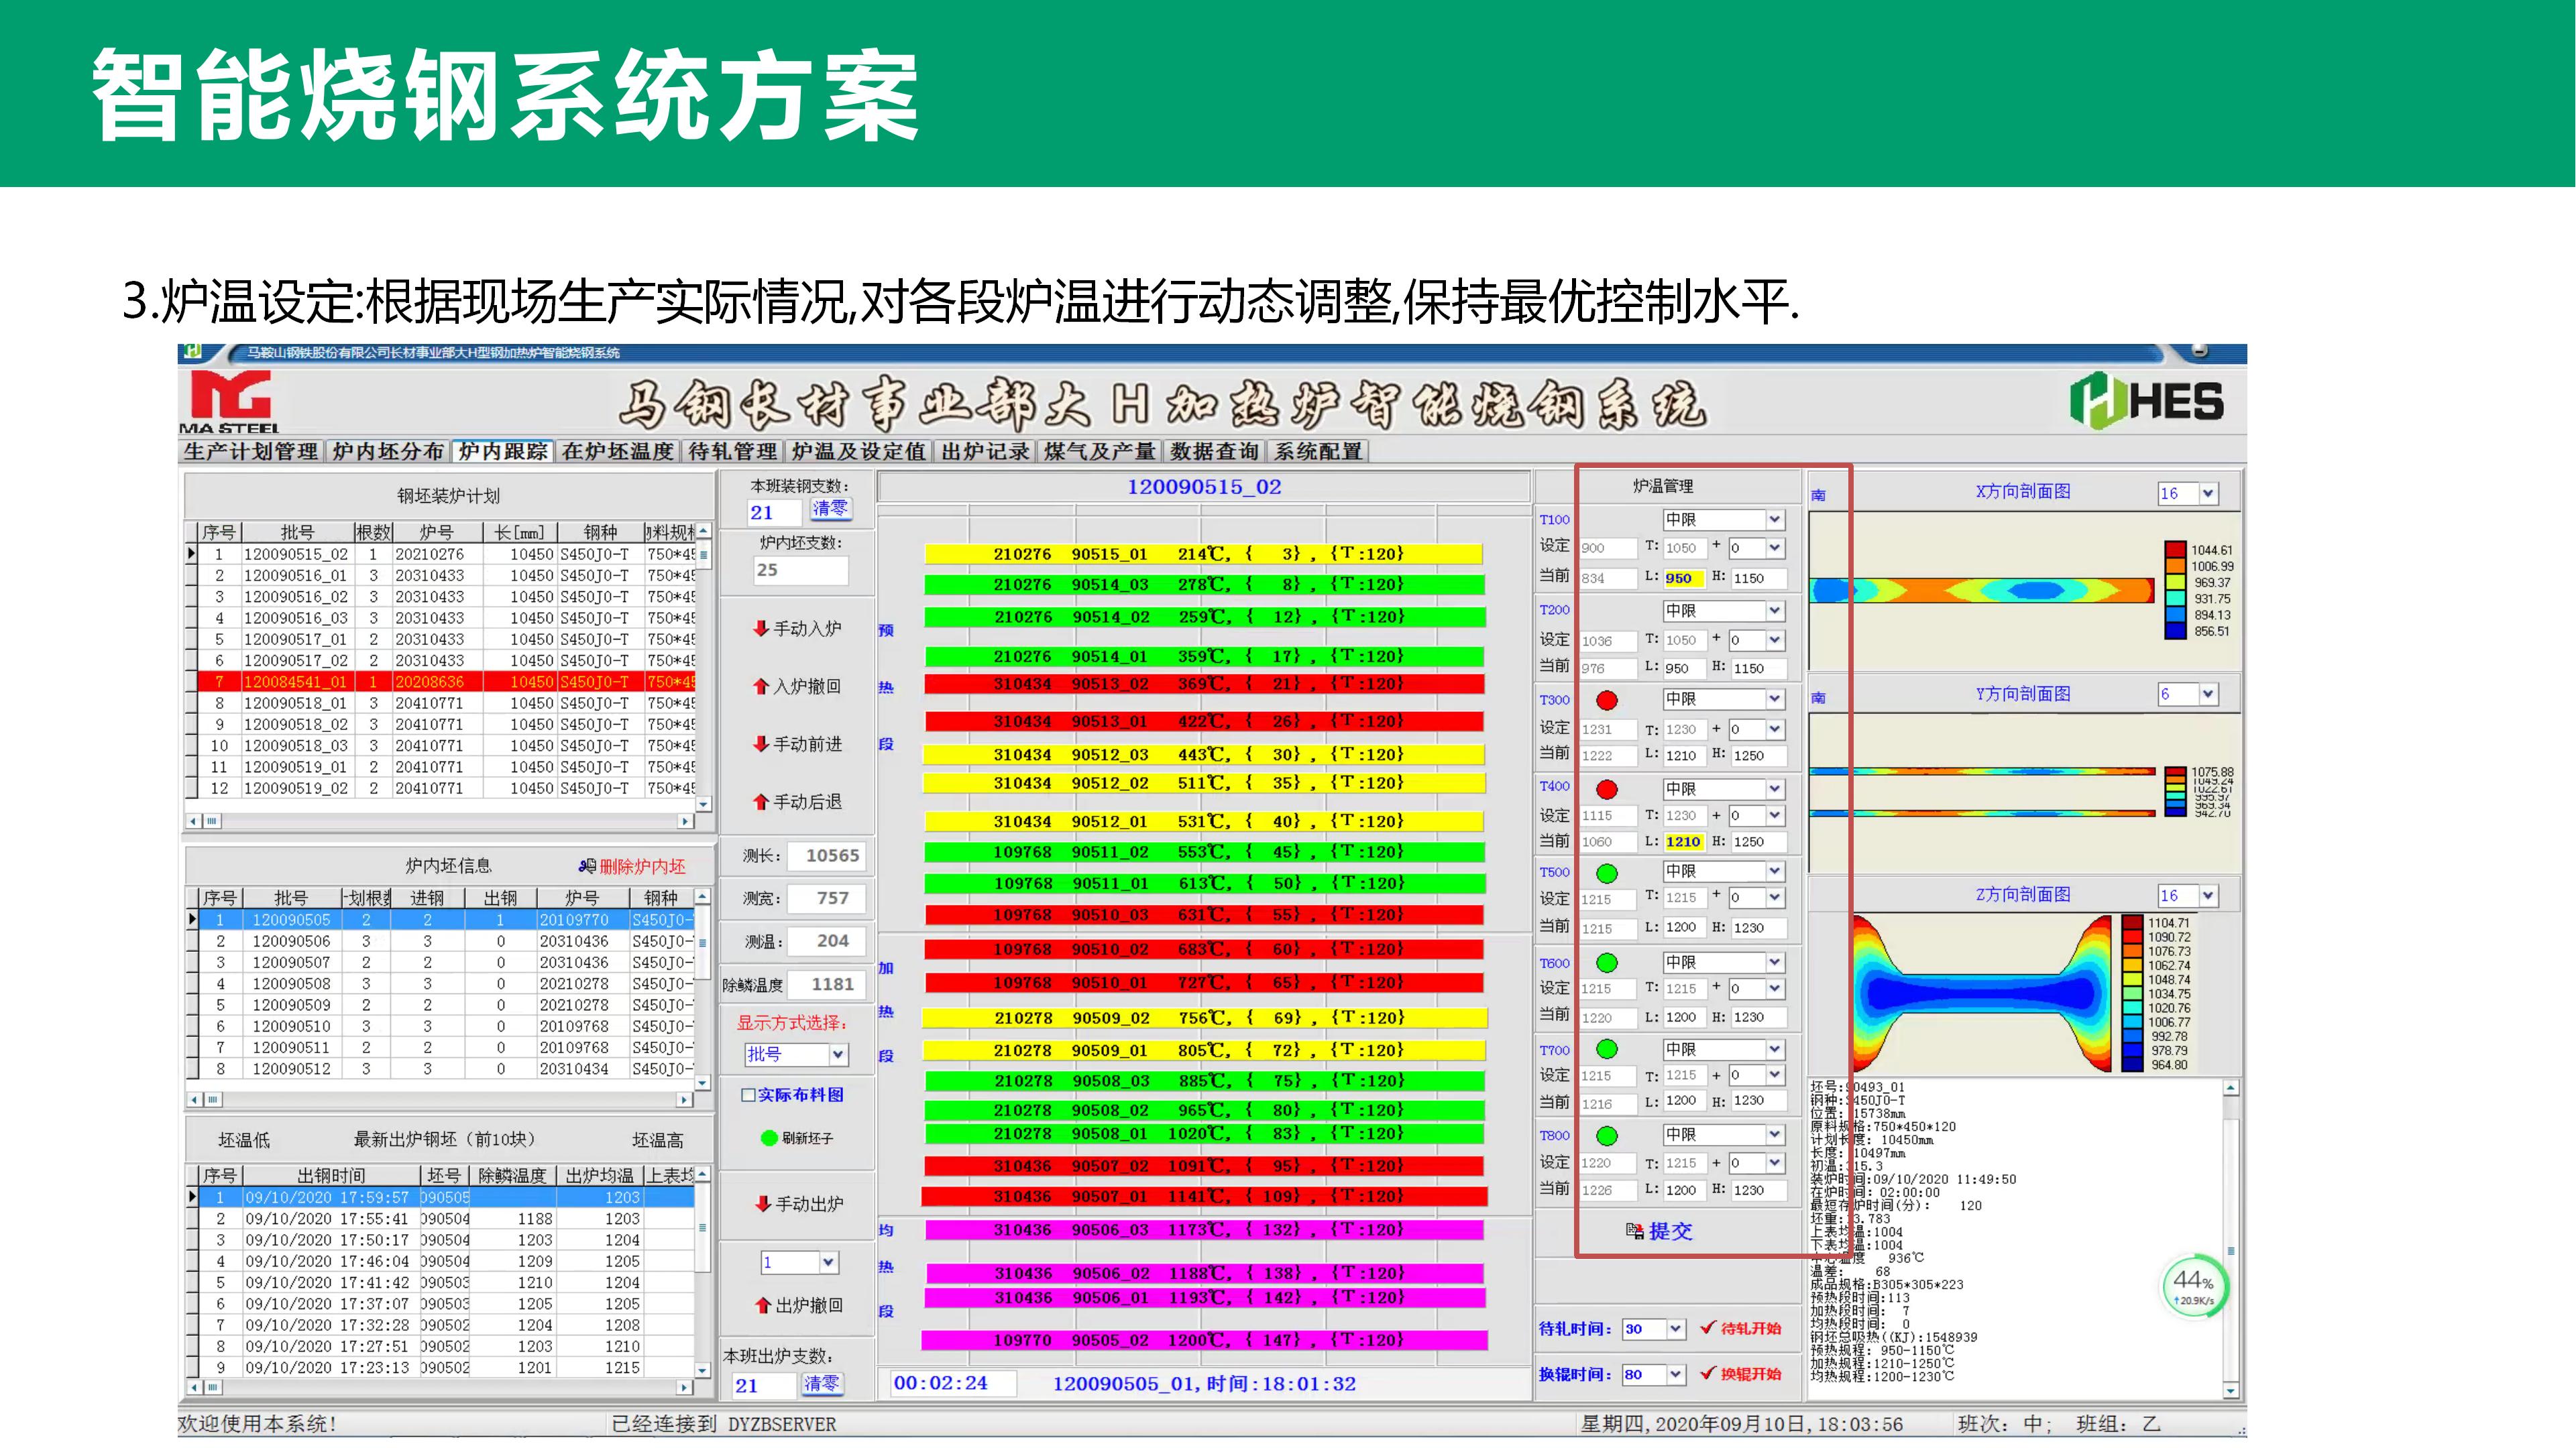Switch to the 在炉坯温度 tab

617,452
